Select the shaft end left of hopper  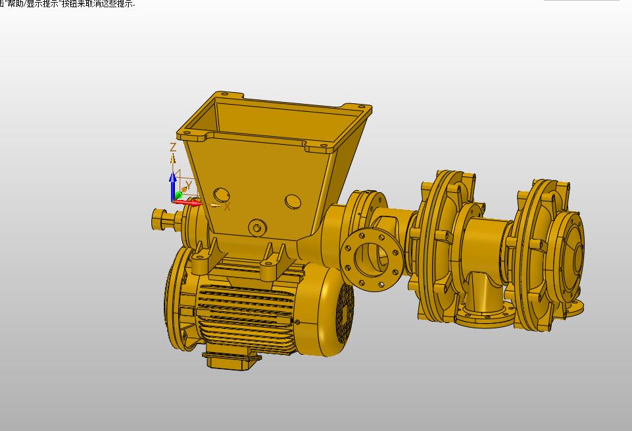[166, 219]
